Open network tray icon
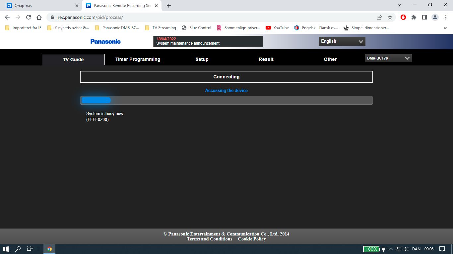The height and width of the screenshot is (254, 453). pyautogui.click(x=399, y=249)
